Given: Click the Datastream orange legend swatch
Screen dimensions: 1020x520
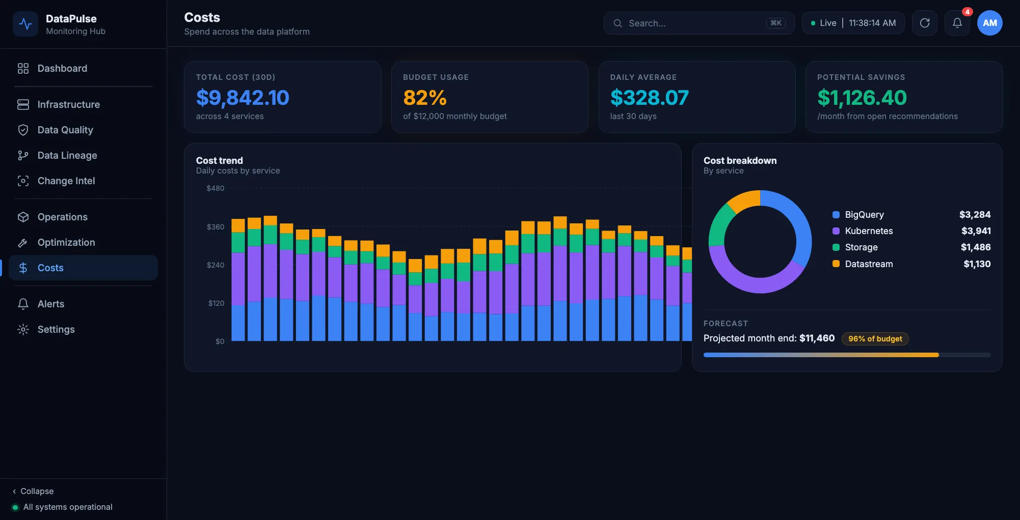Looking at the screenshot, I should (x=836, y=264).
